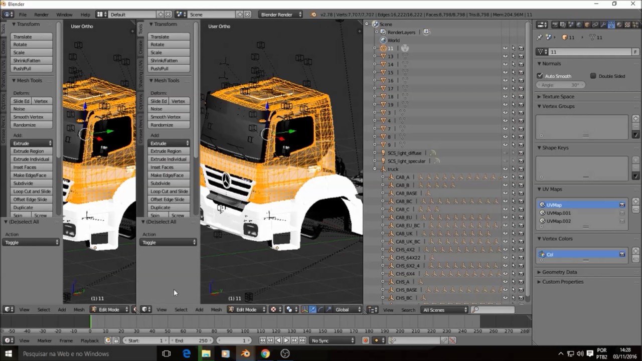Click Extrude Region in the leftmost tool shelf
This screenshot has height=361, width=642.
(x=32, y=151)
